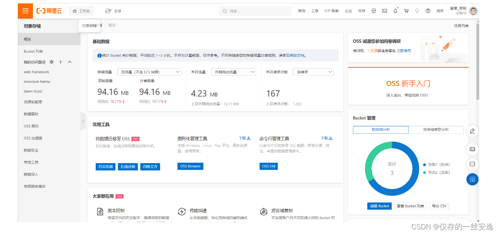Image resolution: width=499 pixels, height=234 pixels.
Task: Select 概览 in the sidebar
Action: point(49,39)
